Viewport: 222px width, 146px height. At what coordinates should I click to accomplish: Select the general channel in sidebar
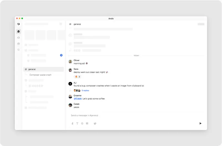click(44, 69)
